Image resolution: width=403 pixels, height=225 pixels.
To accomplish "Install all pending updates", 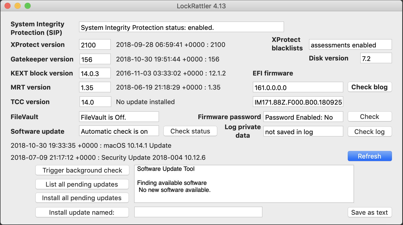I will tap(82, 198).
